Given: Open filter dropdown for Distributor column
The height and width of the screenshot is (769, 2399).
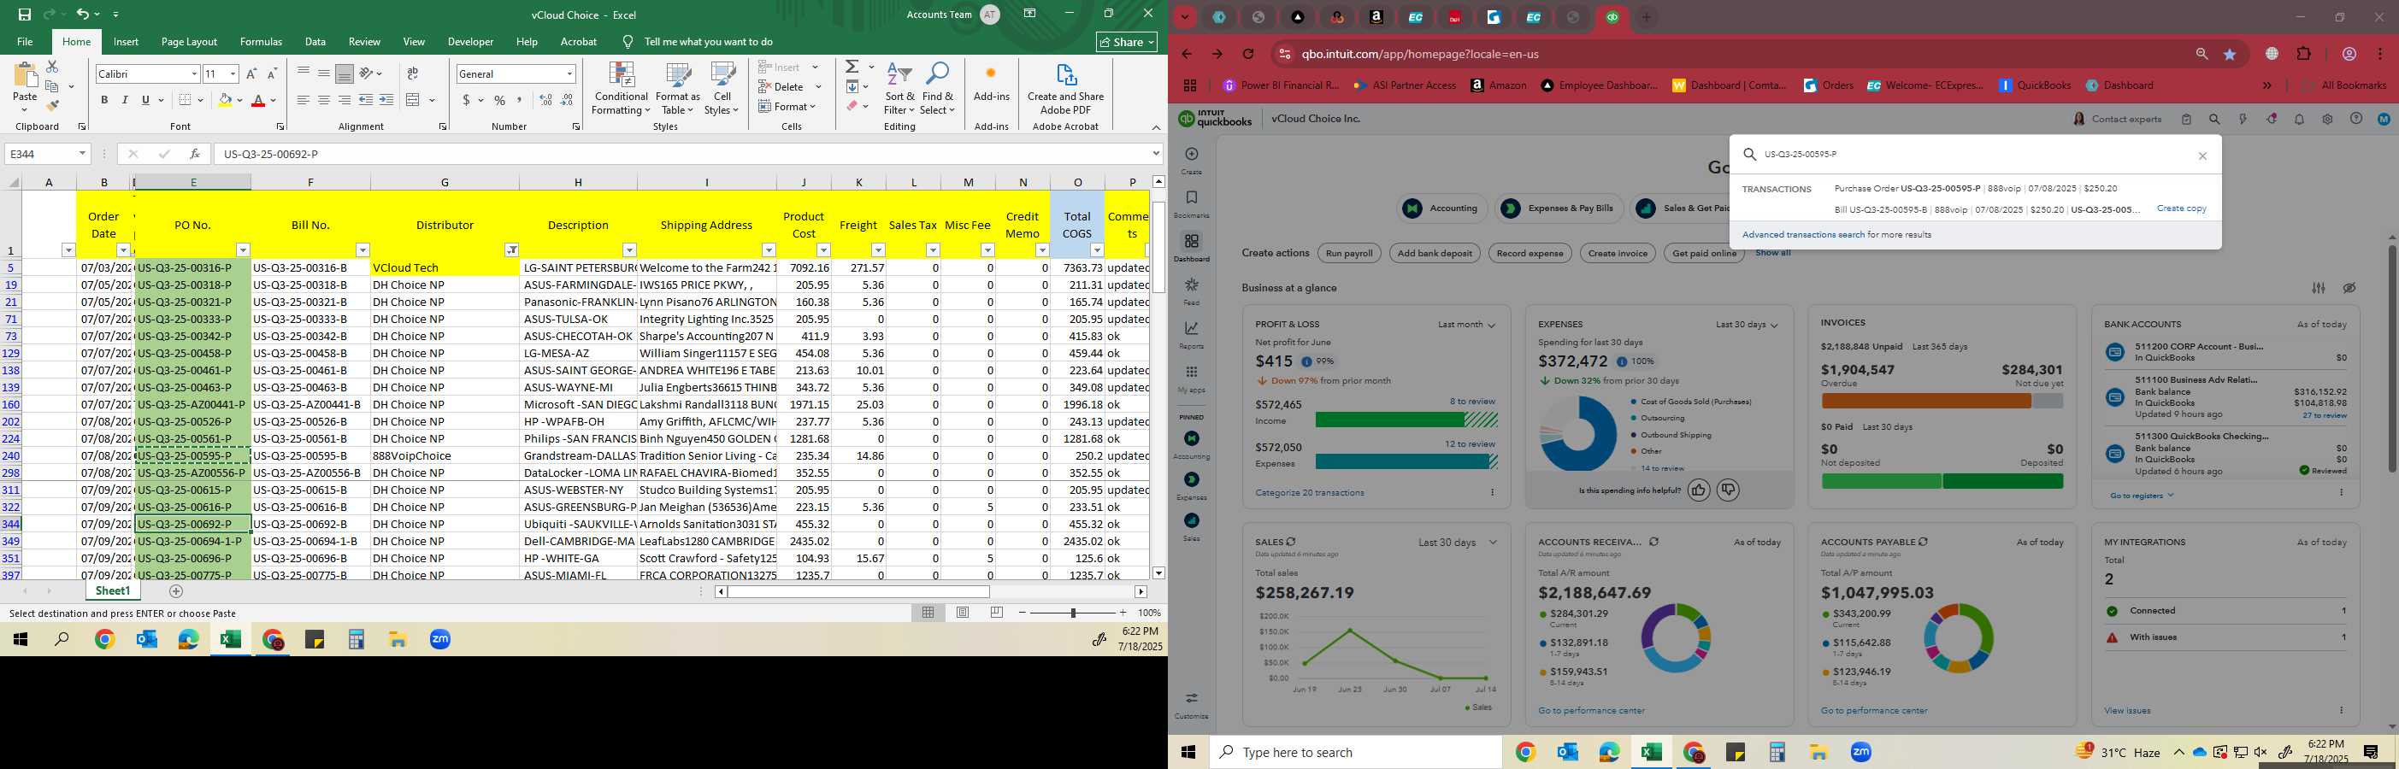Looking at the screenshot, I should tap(511, 249).
